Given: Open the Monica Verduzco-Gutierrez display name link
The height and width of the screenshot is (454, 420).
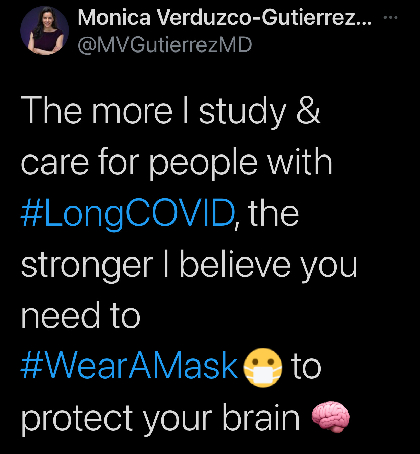Looking at the screenshot, I should (x=225, y=18).
